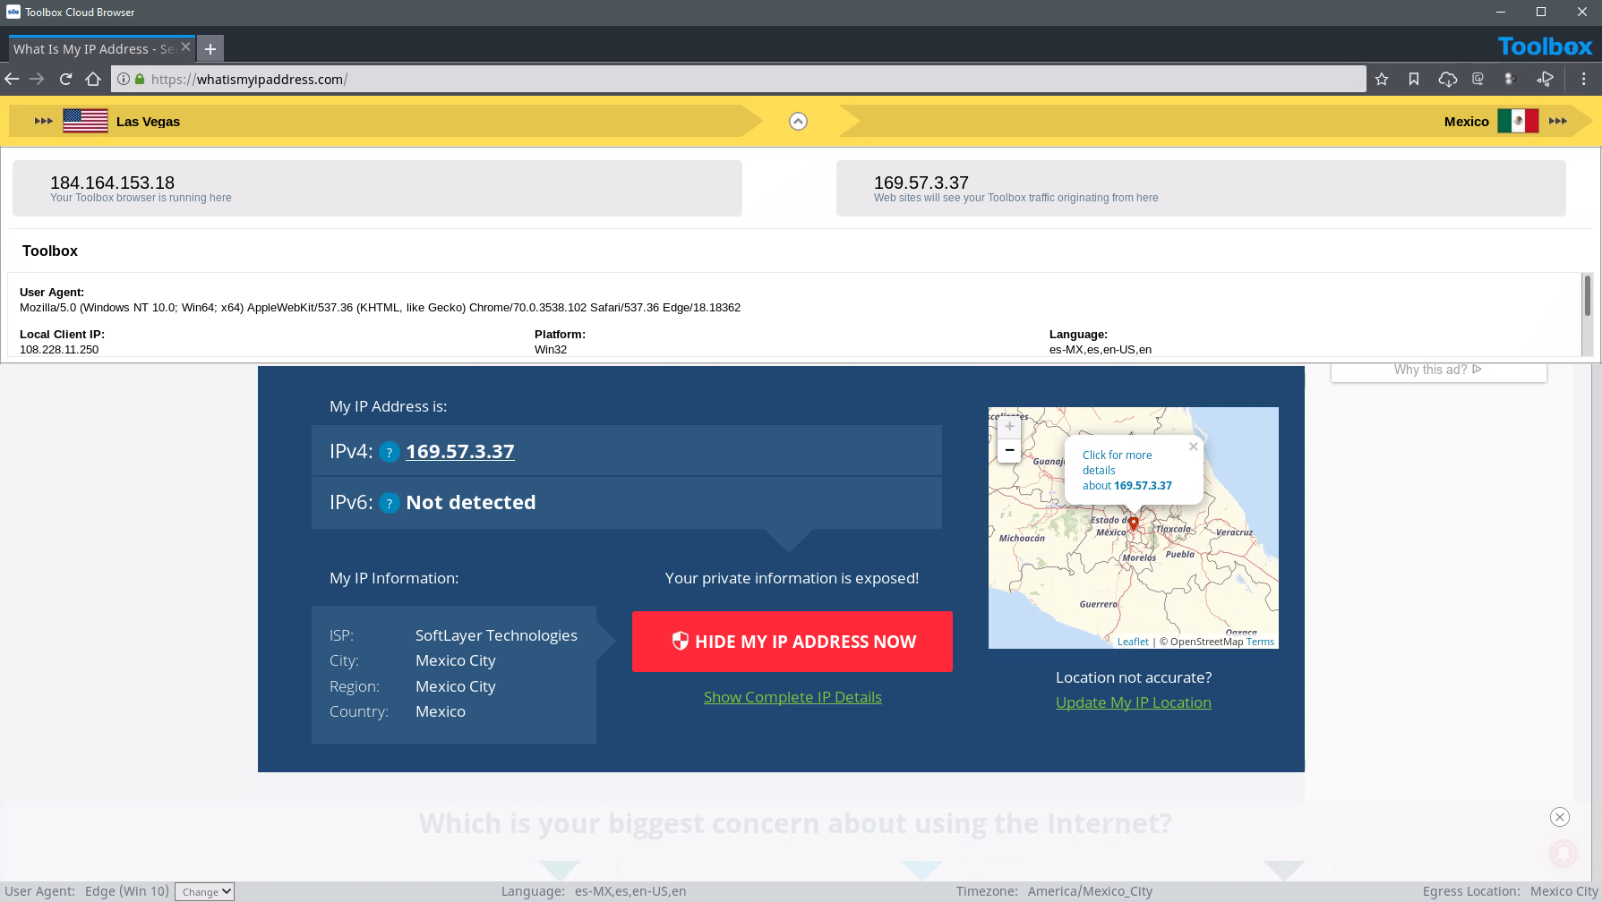Click Why this ad? label
The height and width of the screenshot is (902, 1602).
click(x=1438, y=370)
